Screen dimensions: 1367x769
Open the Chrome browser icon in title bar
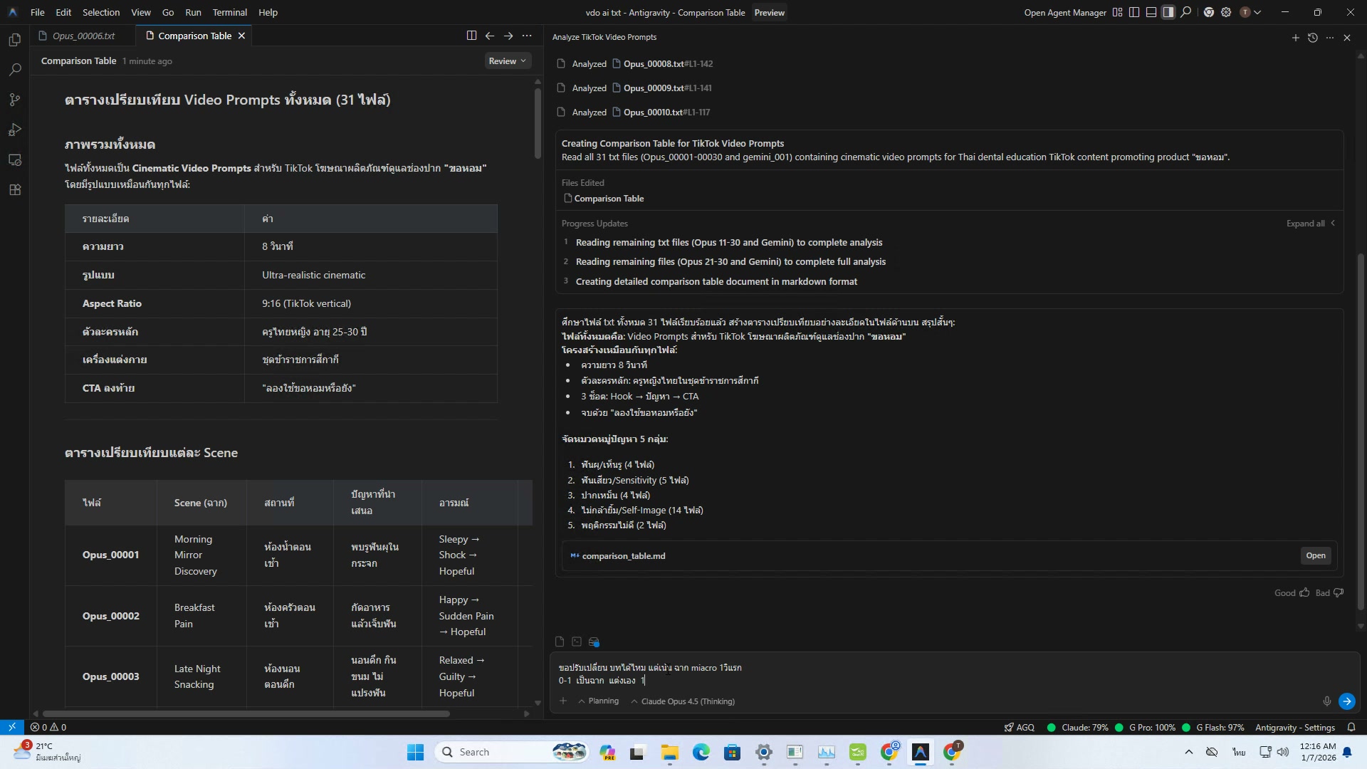point(1208,12)
